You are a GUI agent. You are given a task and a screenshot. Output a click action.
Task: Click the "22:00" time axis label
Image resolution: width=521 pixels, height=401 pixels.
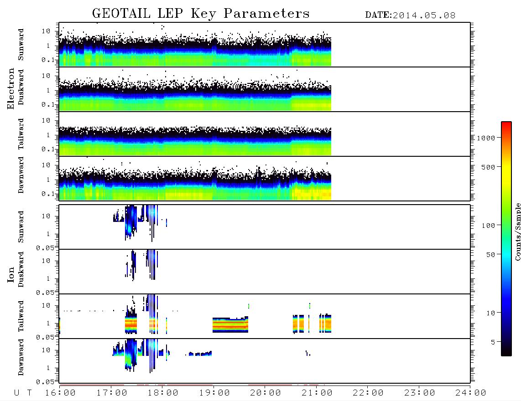click(x=368, y=393)
